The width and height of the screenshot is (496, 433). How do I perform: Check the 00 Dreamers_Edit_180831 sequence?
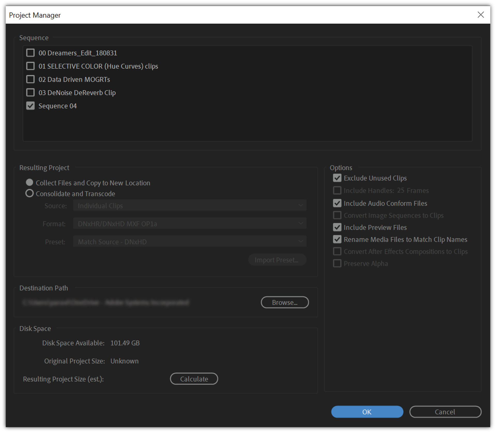(30, 53)
